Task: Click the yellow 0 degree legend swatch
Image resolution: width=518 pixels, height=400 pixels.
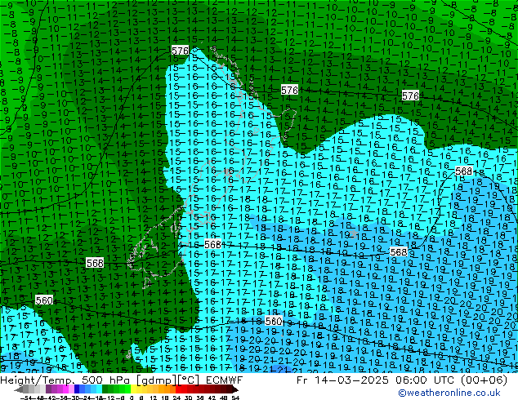Action: [133, 389]
